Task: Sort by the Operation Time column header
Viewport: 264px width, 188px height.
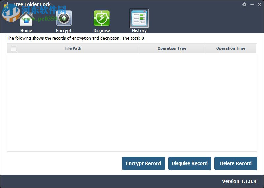Action: click(231, 48)
